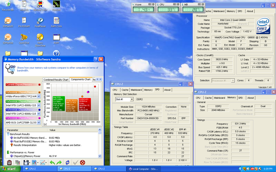The width and height of the screenshot is (276, 172).
Task: Open the Slot #1 memory slot dropdown
Action: click(x=132, y=99)
